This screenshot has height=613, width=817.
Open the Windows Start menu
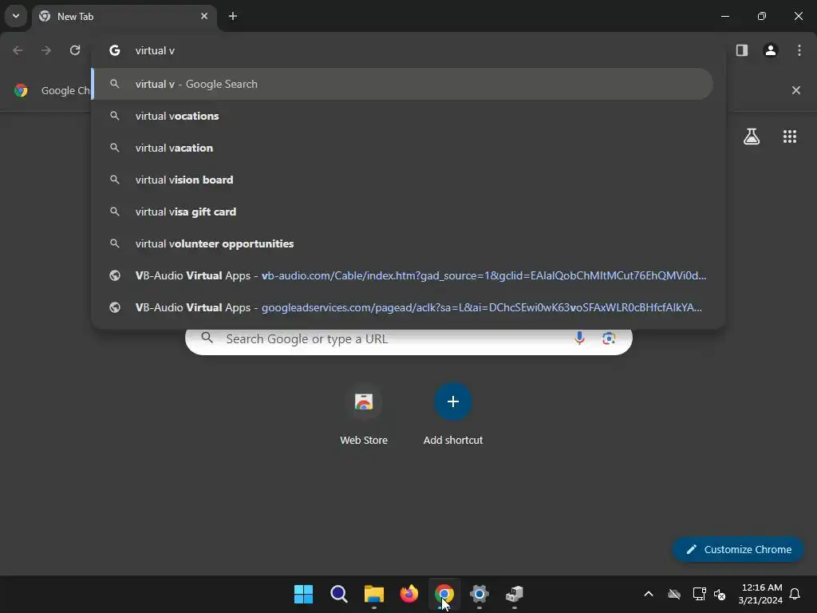(304, 594)
